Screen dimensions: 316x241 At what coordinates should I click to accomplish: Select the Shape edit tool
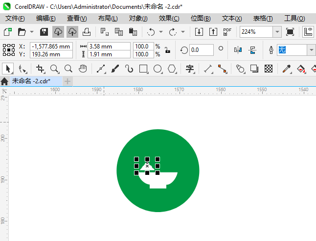pos(23,69)
